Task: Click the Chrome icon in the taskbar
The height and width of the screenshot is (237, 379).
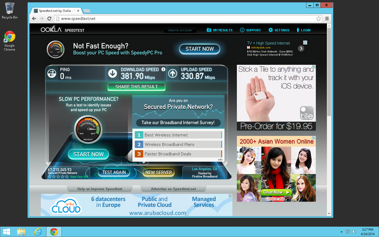Action: [54, 232]
